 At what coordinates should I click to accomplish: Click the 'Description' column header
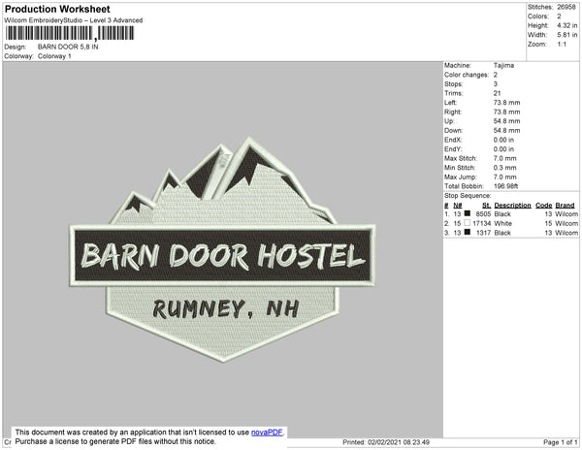point(512,205)
